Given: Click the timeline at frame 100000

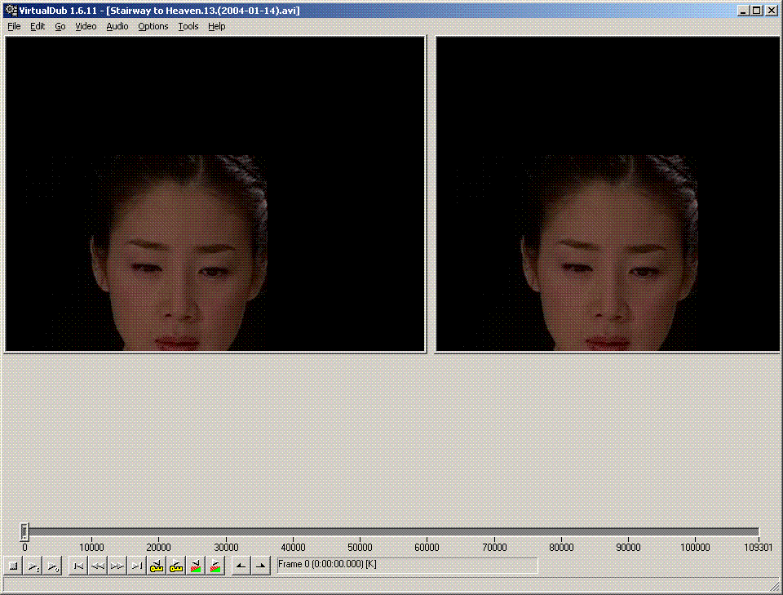Looking at the screenshot, I should [x=695, y=548].
